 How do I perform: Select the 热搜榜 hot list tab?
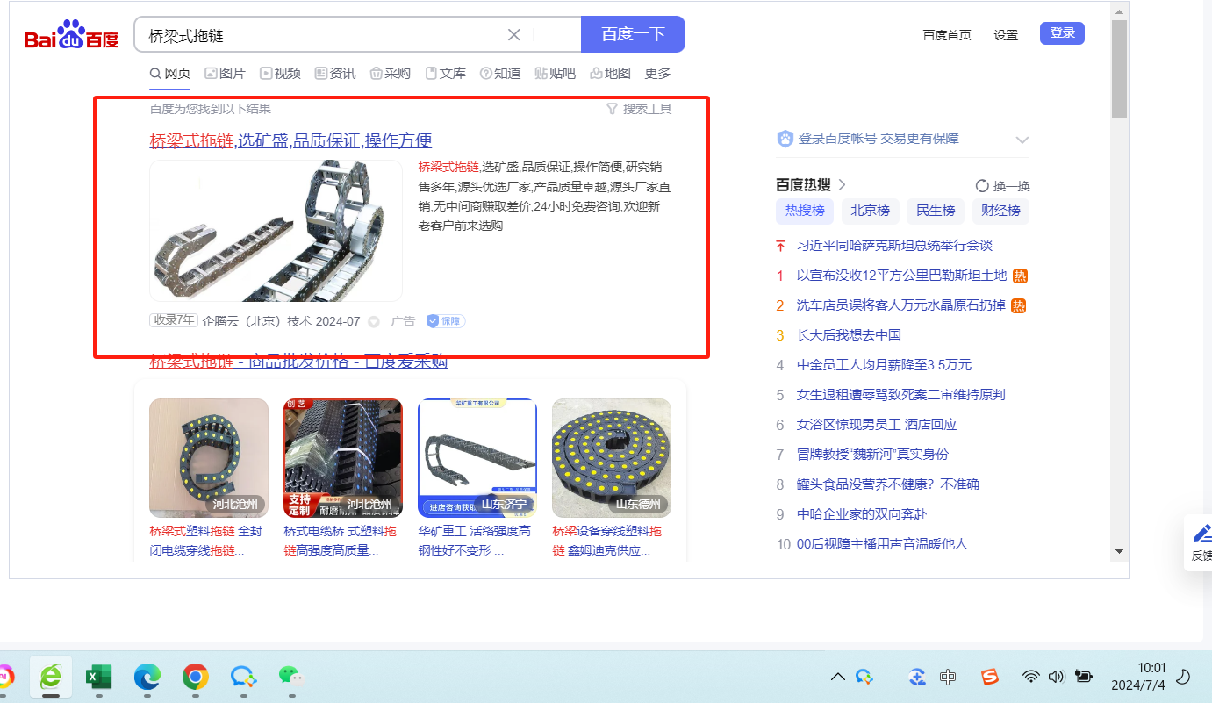tap(805, 211)
